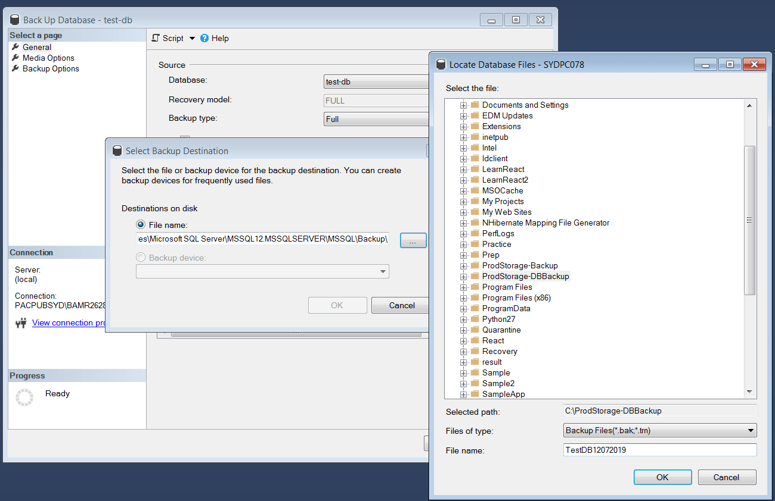
Task: Select the Backup device radio button
Action: click(141, 258)
